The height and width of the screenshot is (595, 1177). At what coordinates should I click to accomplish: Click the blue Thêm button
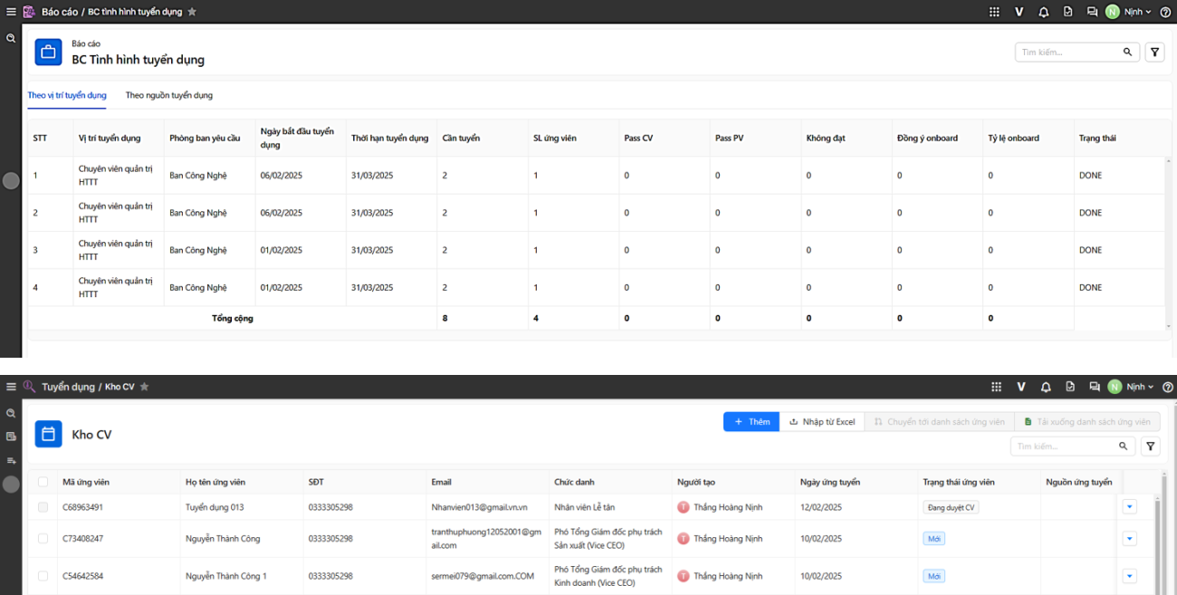tap(751, 422)
